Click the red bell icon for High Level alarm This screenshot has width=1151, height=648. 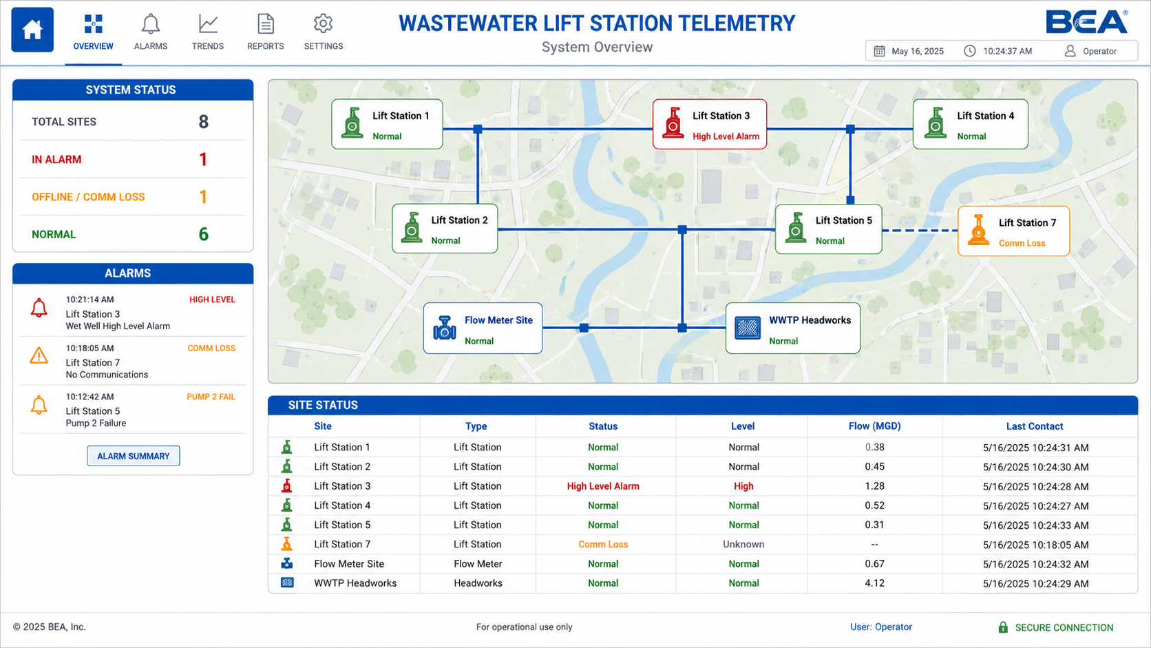coord(39,307)
